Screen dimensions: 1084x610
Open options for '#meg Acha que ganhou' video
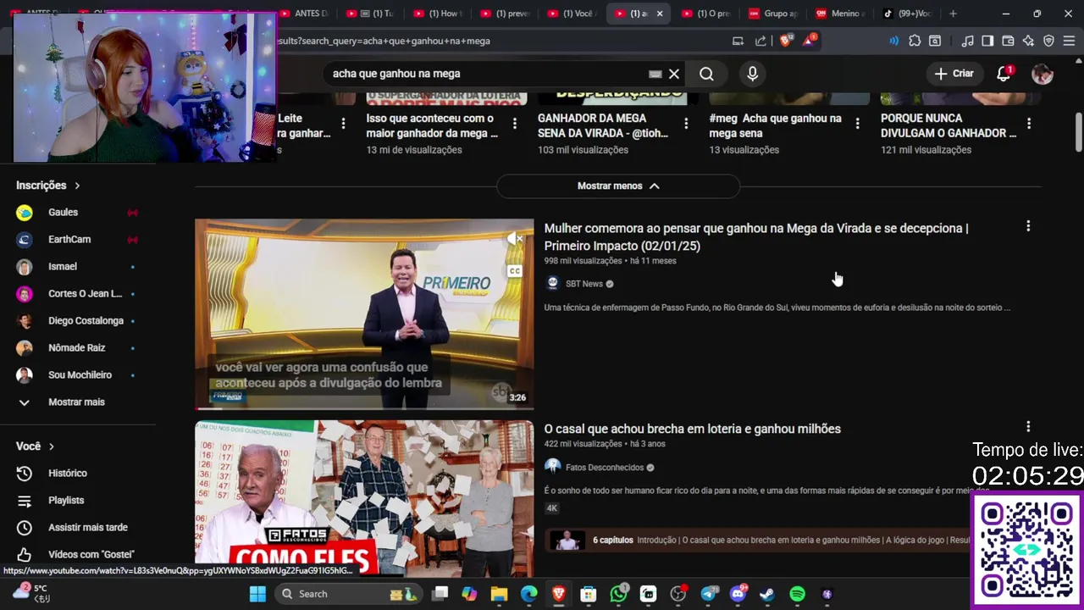[857, 124]
